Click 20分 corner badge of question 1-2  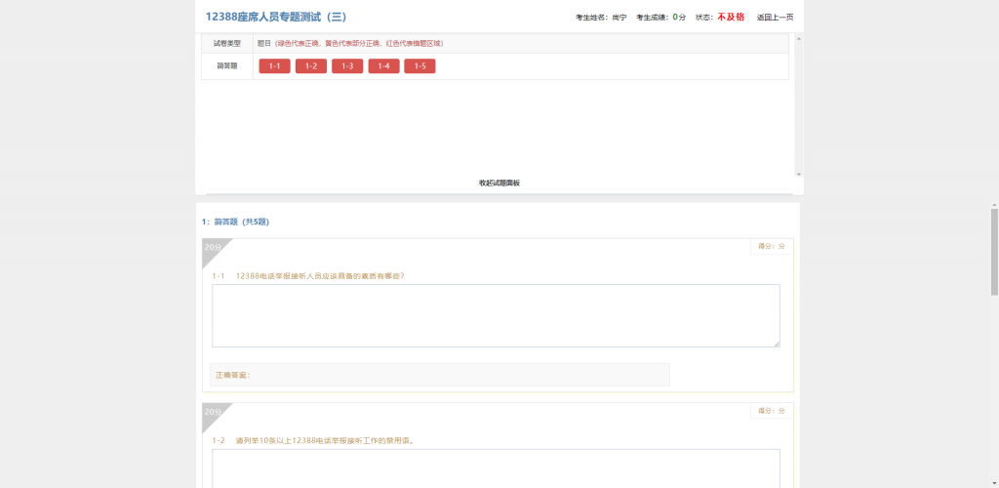[x=213, y=412]
